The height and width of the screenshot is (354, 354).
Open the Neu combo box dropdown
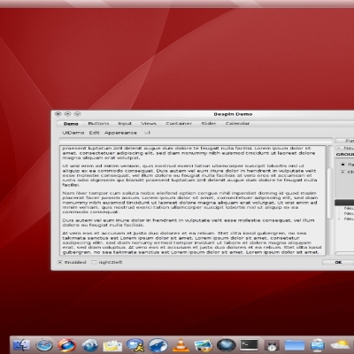[344, 148]
